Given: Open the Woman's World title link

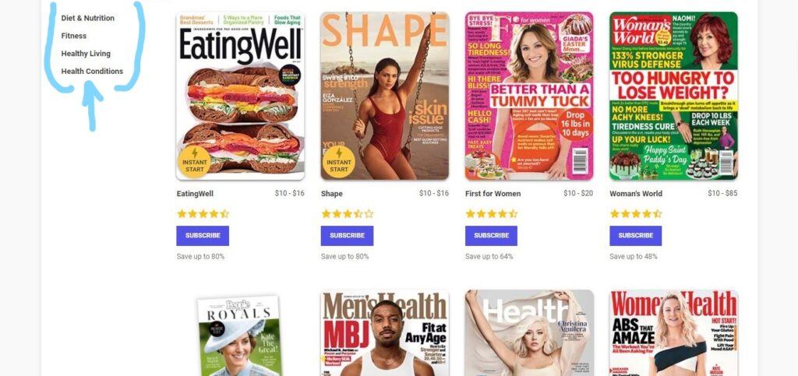Looking at the screenshot, I should 636,194.
